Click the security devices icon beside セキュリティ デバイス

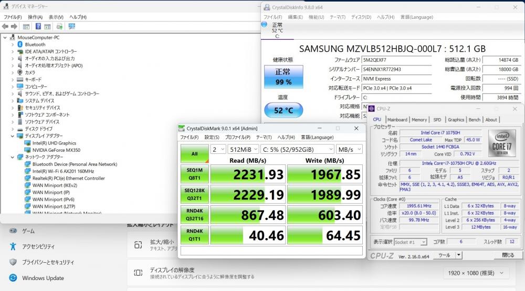tap(20, 107)
